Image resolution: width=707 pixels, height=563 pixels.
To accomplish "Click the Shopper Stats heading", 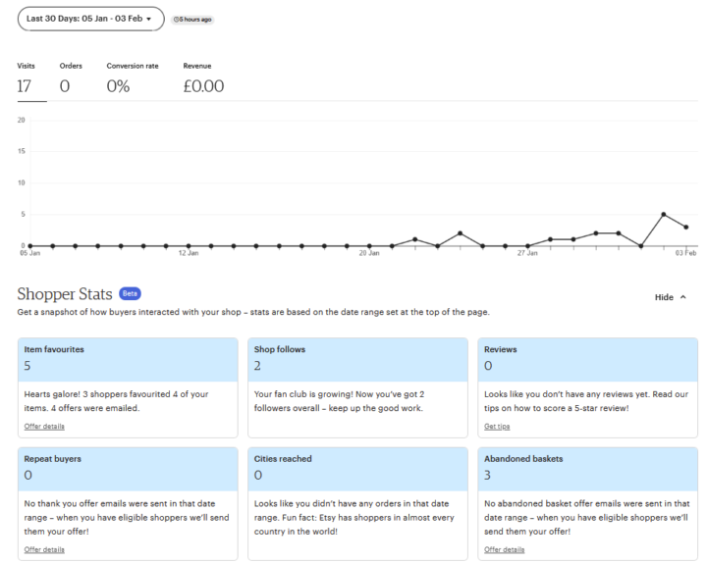I will (x=64, y=294).
